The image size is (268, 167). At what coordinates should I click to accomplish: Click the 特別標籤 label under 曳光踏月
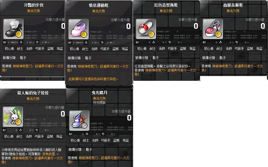coord(99,103)
